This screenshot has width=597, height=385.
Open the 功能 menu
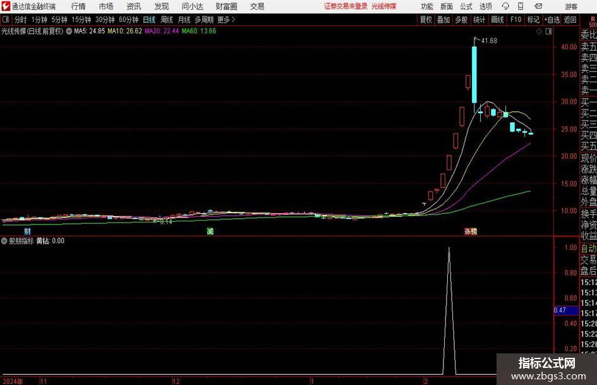[x=427, y=6]
